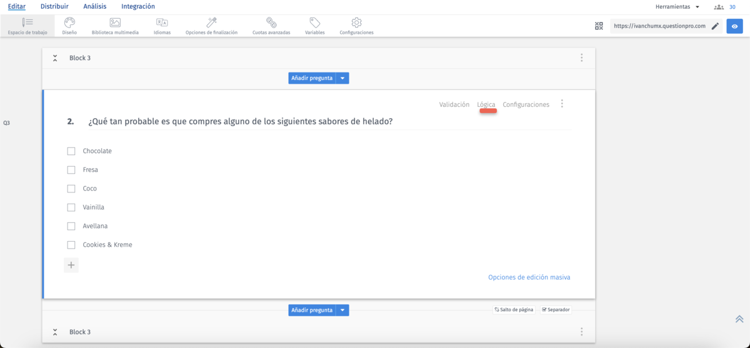Click upper Añadir pregunta button

[x=312, y=78]
